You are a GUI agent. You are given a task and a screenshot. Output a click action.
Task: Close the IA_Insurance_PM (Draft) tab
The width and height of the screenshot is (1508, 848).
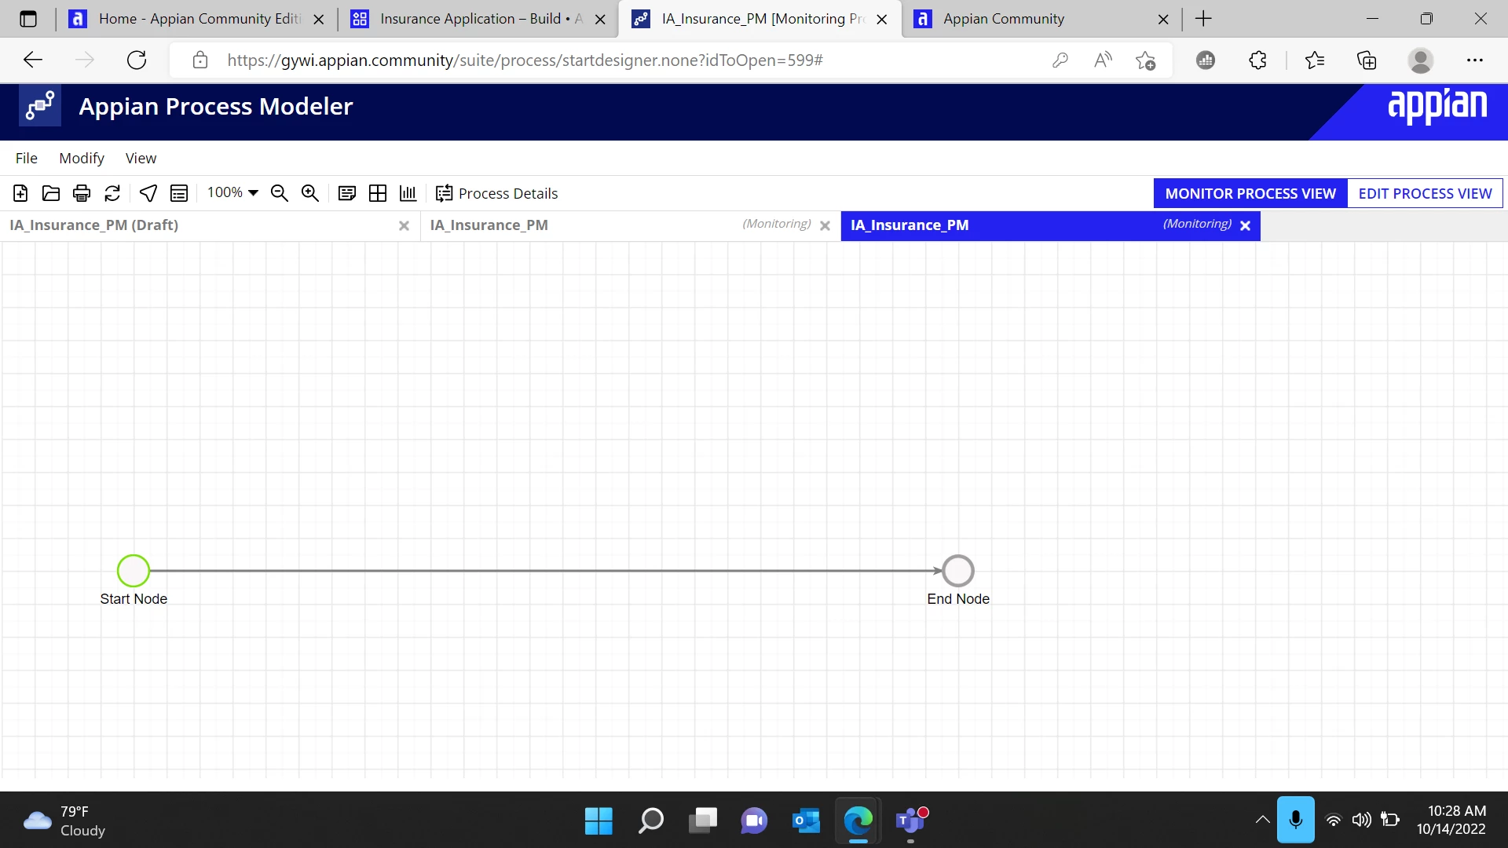pyautogui.click(x=404, y=226)
